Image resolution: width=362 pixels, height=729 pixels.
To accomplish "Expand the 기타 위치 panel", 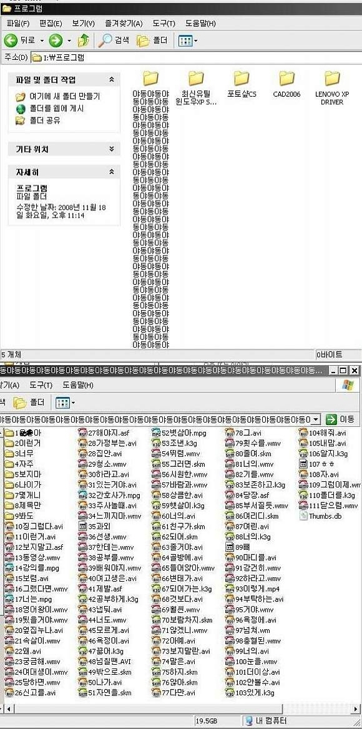I will [112, 149].
